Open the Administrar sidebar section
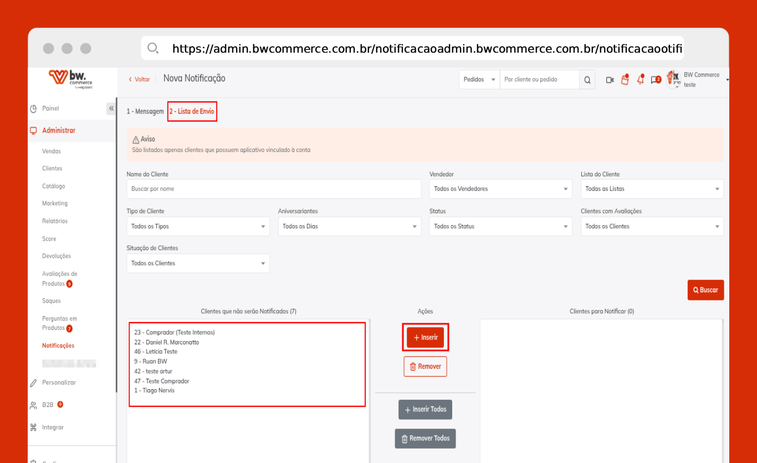 (59, 131)
